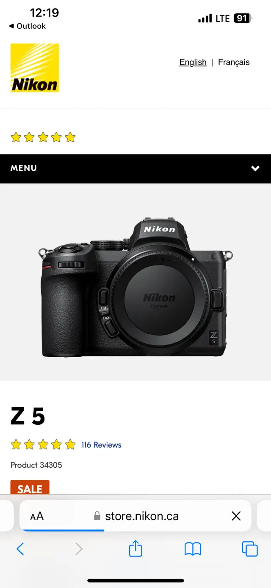The width and height of the screenshot is (271, 588).
Task: Tap the battery indicator in status bar
Action: [243, 18]
